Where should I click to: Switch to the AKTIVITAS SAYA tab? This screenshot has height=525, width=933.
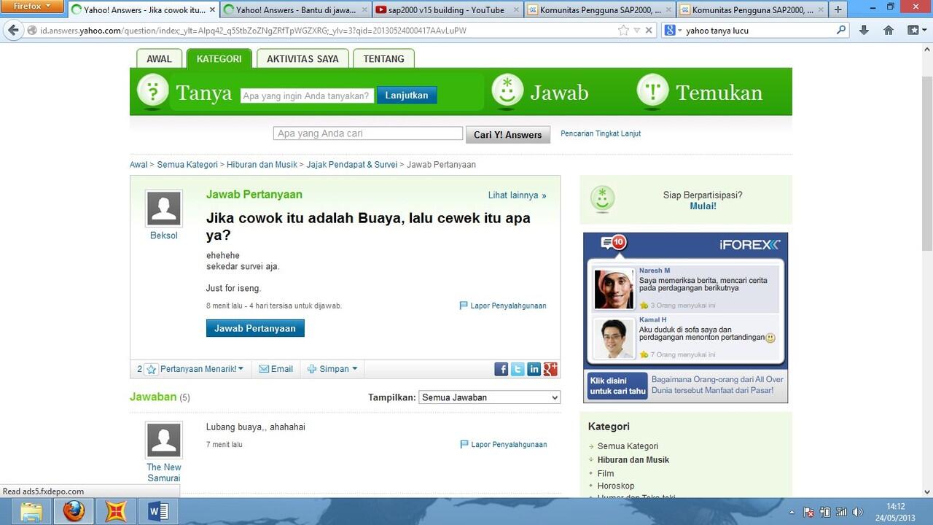tap(302, 58)
